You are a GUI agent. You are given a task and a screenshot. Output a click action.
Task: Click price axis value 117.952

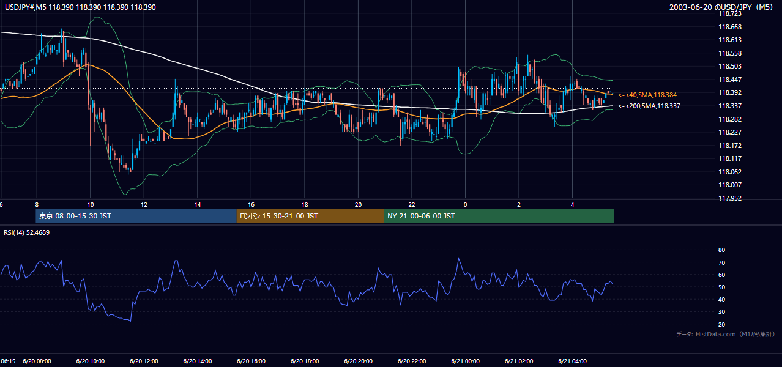click(730, 198)
